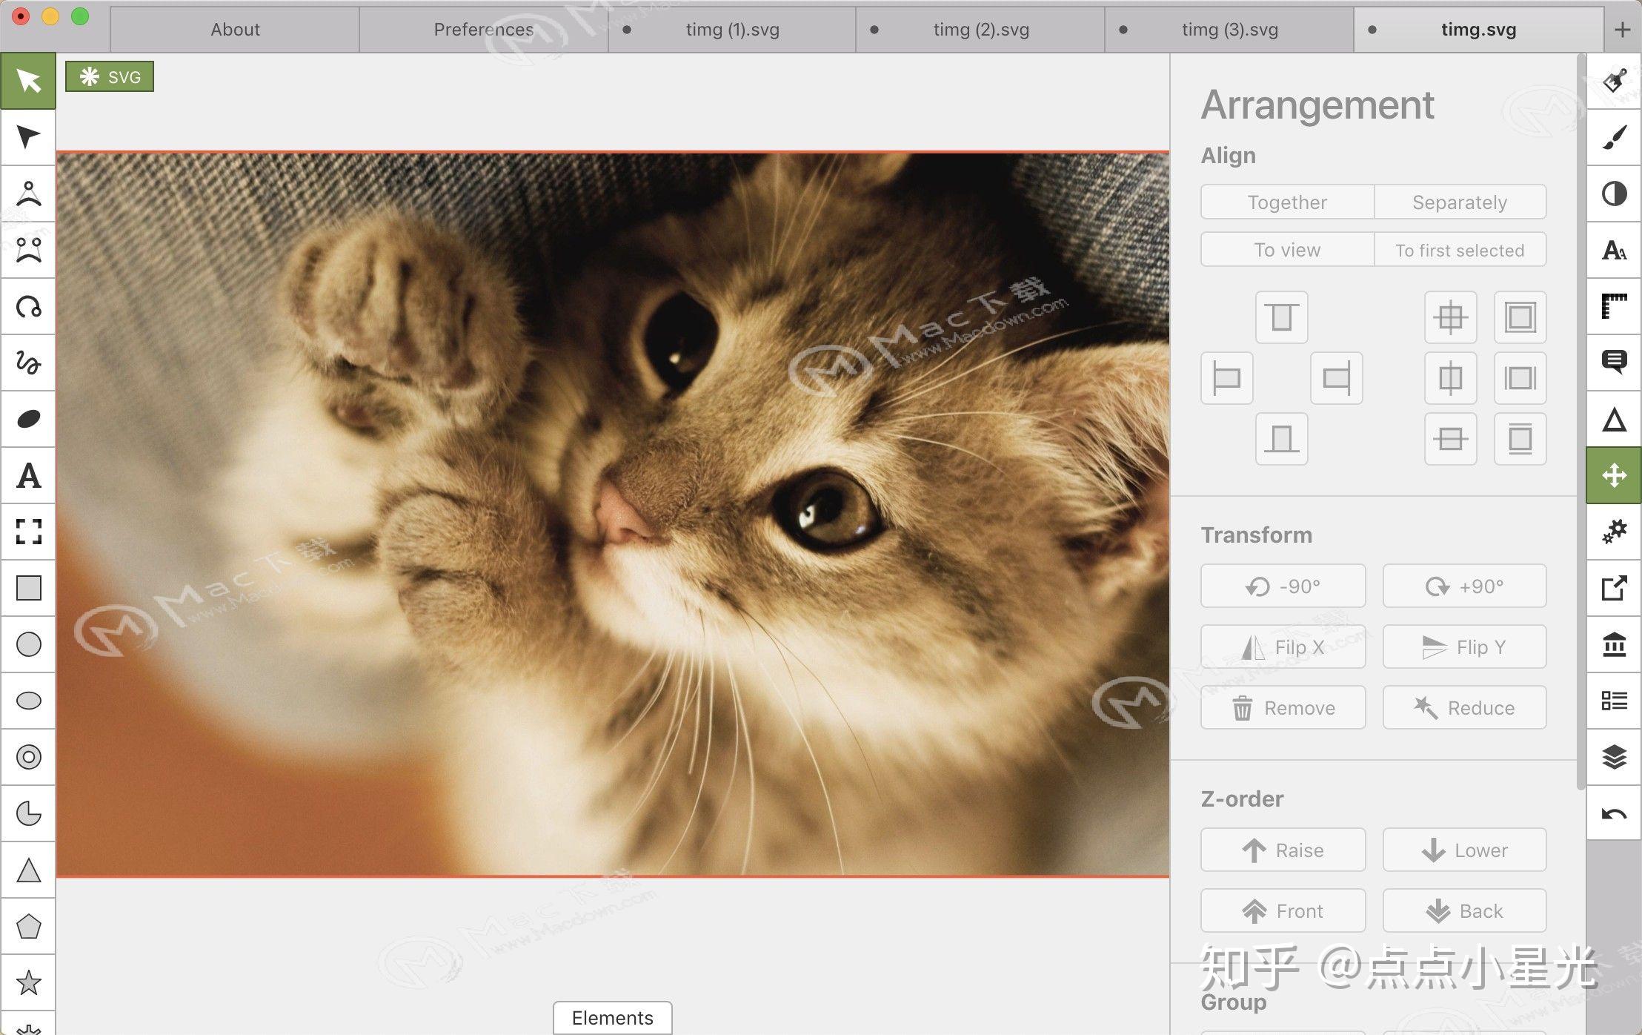Click the Raise Z-order button

pyautogui.click(x=1285, y=849)
